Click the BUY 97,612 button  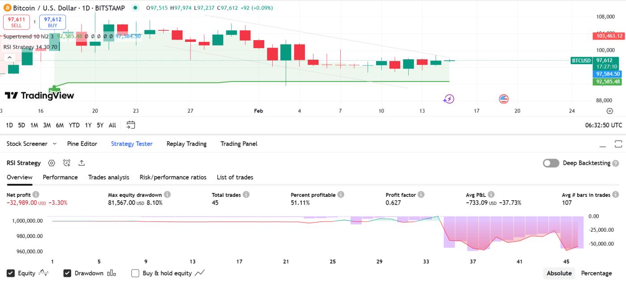tap(52, 21)
